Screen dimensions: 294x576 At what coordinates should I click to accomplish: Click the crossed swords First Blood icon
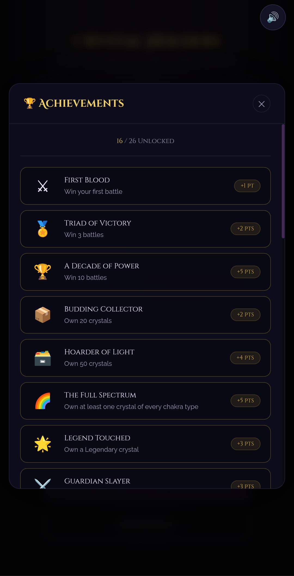43,186
